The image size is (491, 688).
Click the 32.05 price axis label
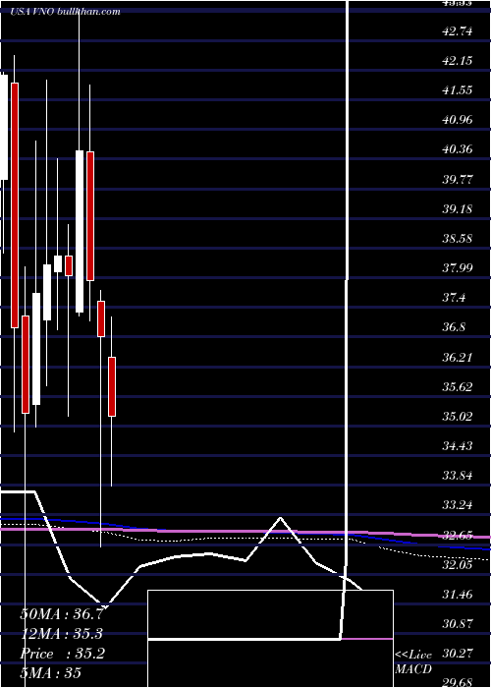coord(458,565)
